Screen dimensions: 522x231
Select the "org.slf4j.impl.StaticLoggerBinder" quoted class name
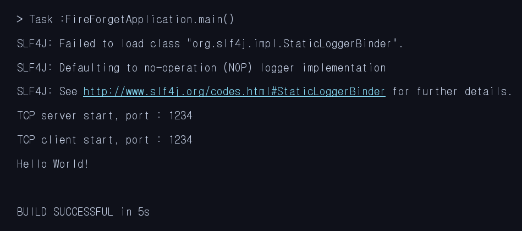(x=293, y=43)
